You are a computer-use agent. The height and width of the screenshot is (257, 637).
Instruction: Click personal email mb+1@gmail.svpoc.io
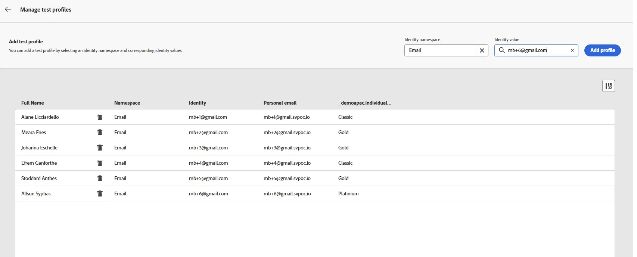pyautogui.click(x=287, y=117)
